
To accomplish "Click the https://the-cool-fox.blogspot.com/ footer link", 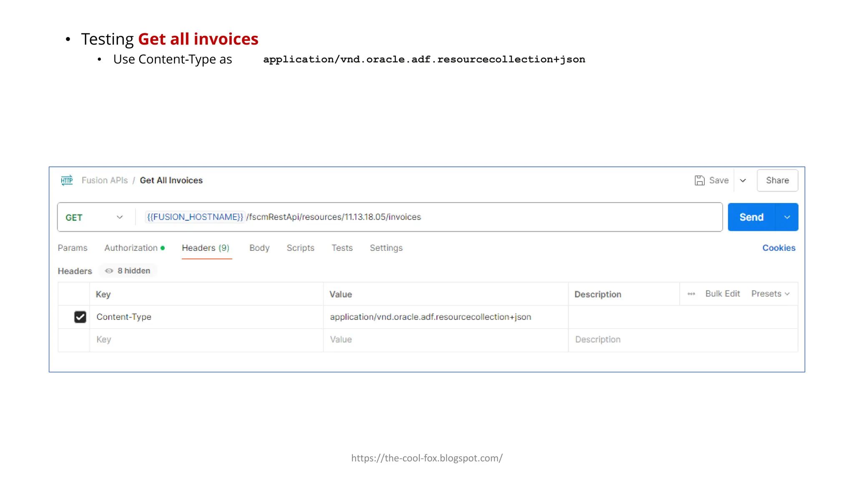I will (x=427, y=458).
